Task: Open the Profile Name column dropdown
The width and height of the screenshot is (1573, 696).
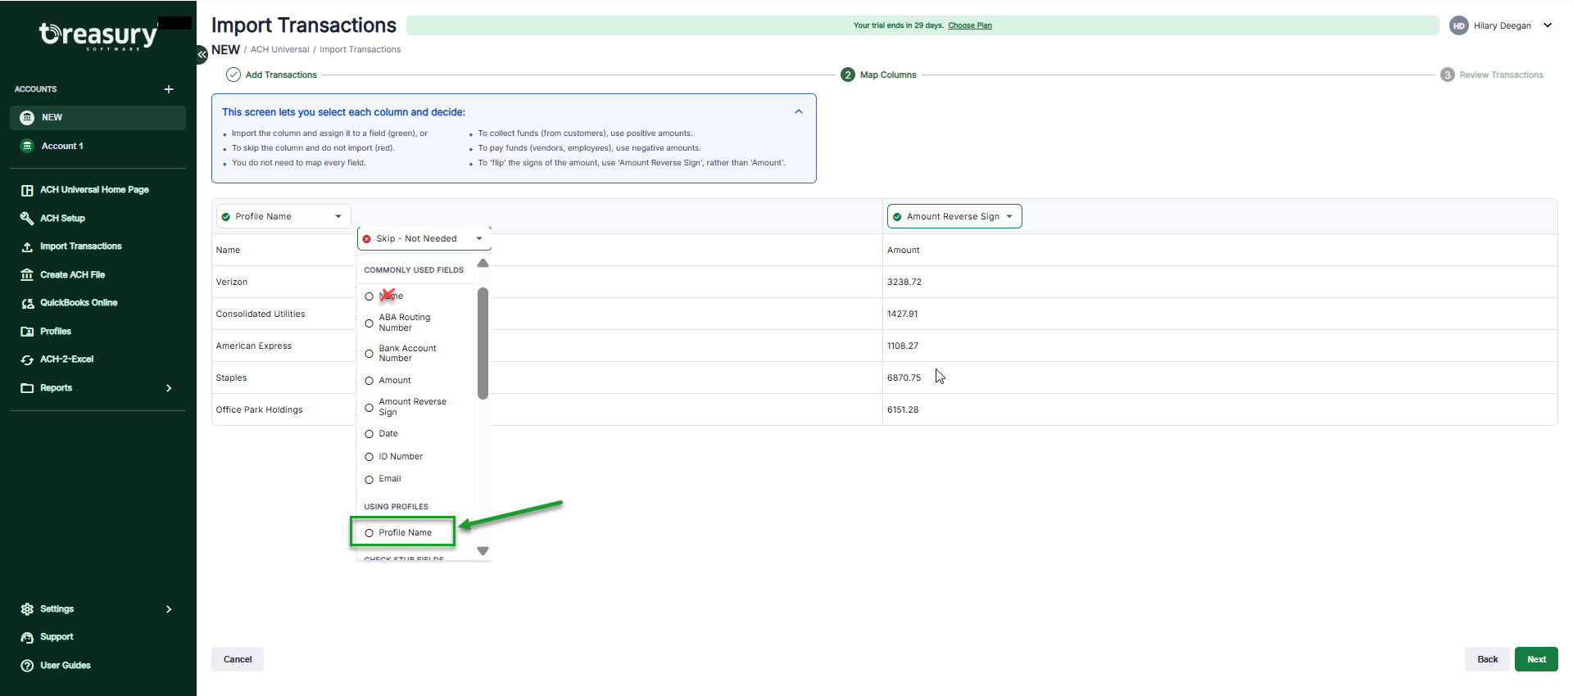Action: point(283,216)
